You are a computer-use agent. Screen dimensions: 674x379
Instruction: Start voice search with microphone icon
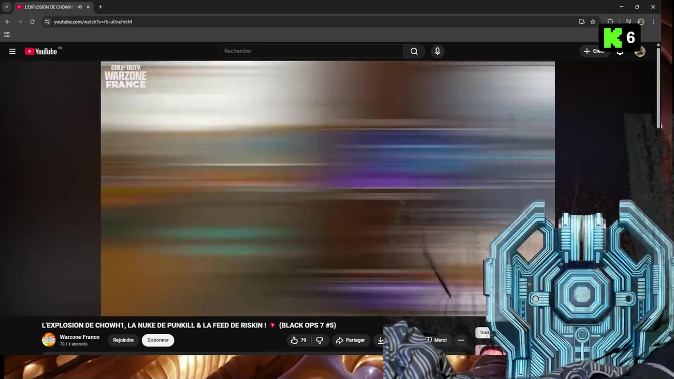(437, 51)
